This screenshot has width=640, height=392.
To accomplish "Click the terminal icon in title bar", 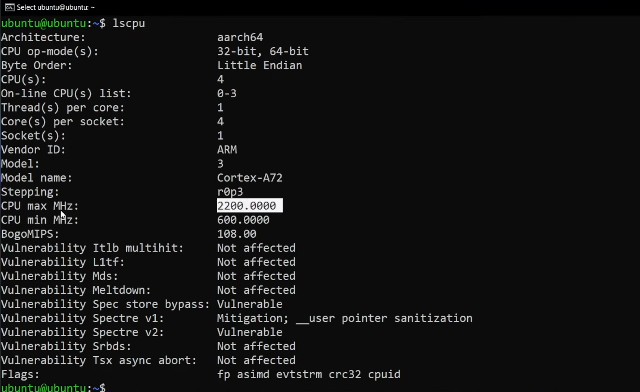I will coord(9,7).
